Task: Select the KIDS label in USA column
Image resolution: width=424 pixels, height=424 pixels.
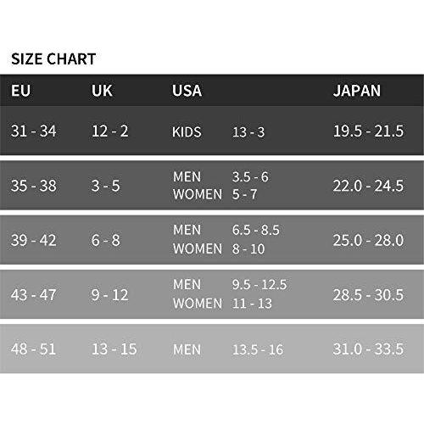Action: tap(187, 131)
